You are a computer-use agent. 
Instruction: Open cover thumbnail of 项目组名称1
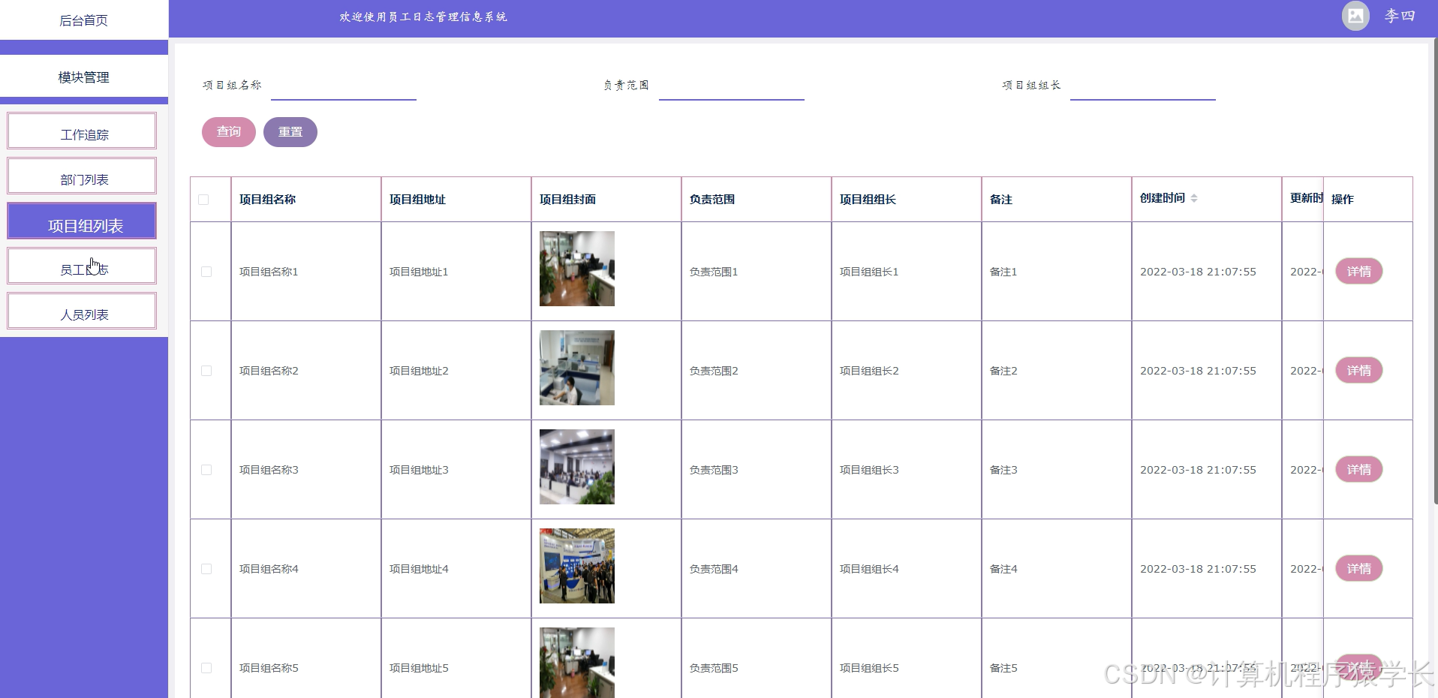click(577, 269)
